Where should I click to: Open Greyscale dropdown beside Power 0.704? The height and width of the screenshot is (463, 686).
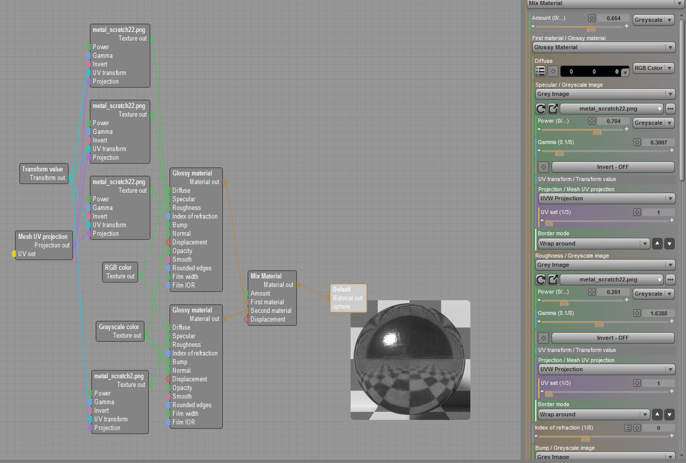point(654,123)
